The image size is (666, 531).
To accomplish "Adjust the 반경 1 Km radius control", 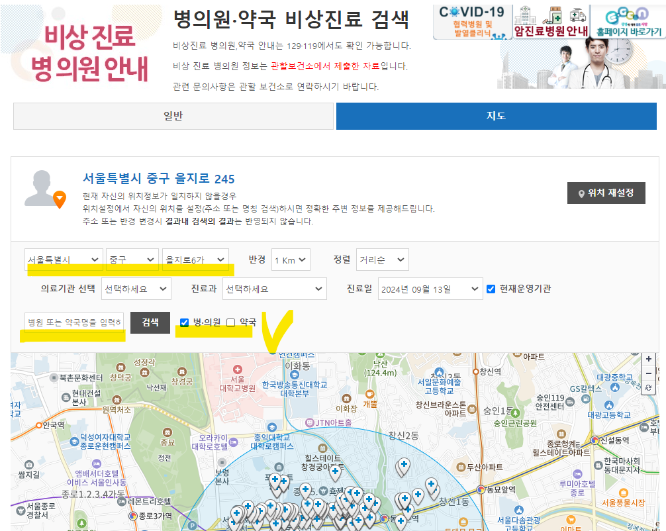I will 290,260.
